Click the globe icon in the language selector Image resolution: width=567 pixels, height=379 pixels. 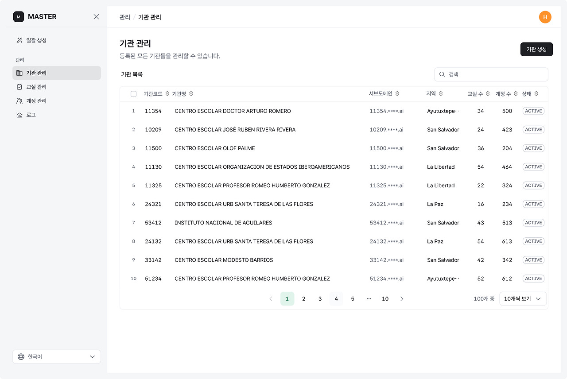pos(21,357)
